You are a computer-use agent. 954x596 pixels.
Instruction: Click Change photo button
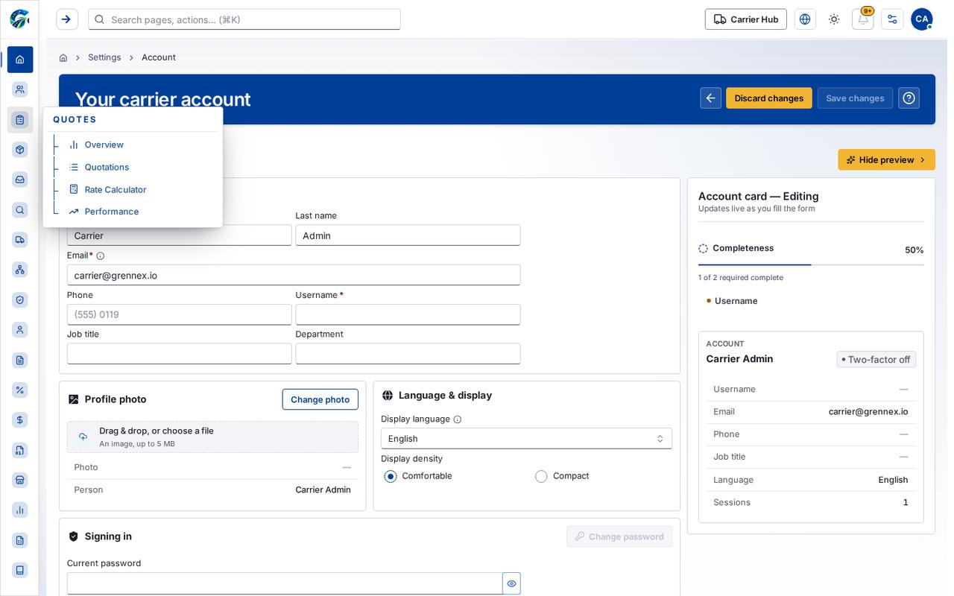(320, 399)
